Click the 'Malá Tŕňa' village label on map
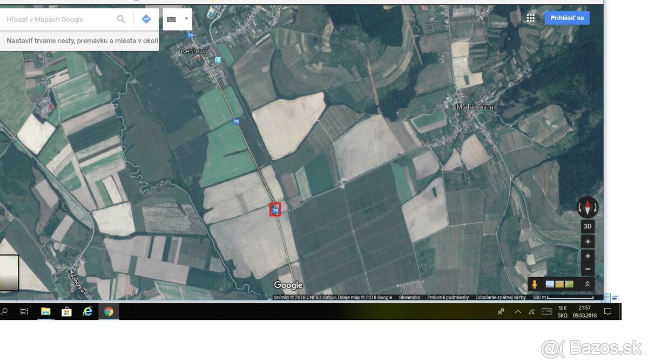Screen dimensions: 648x364 475,107
